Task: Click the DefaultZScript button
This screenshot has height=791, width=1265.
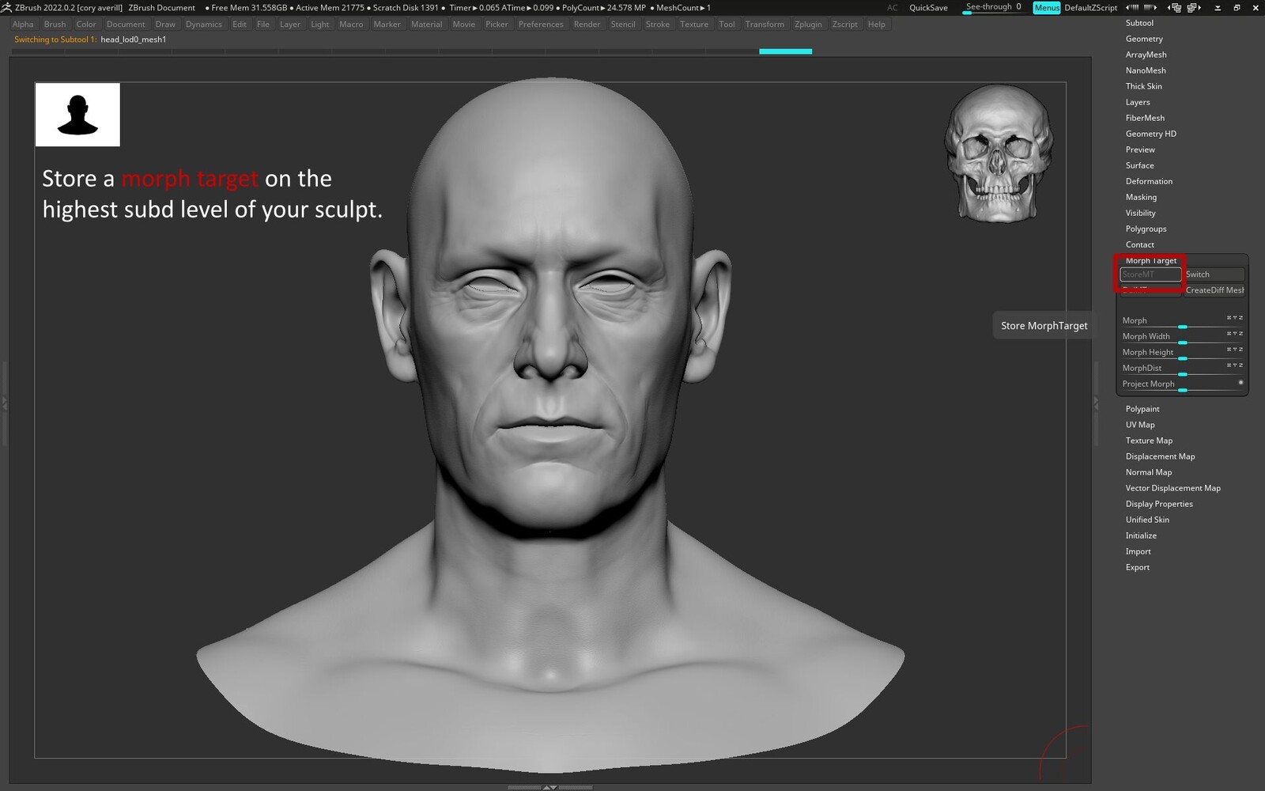Action: coord(1090,8)
